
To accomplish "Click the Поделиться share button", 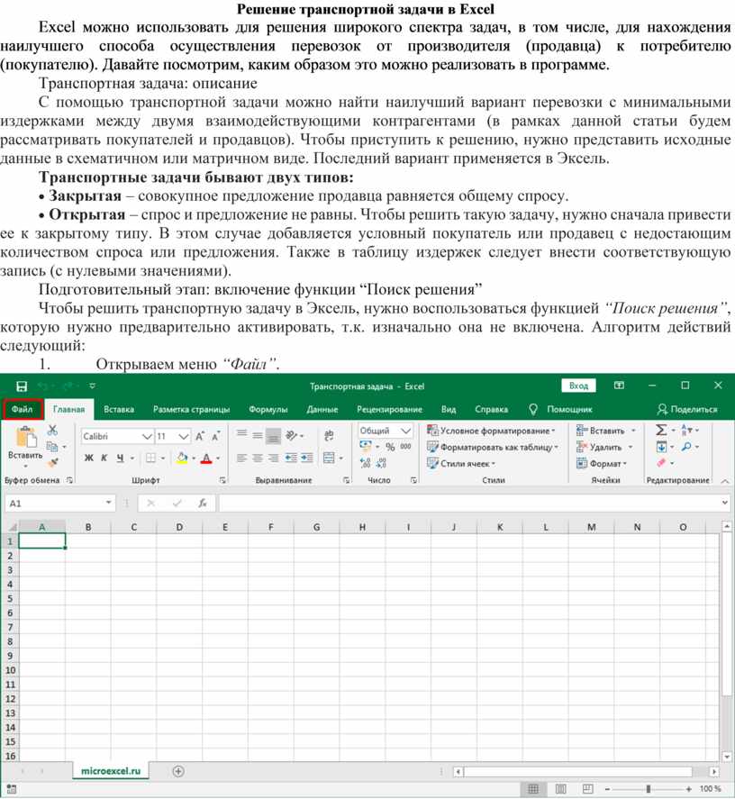I will click(687, 409).
